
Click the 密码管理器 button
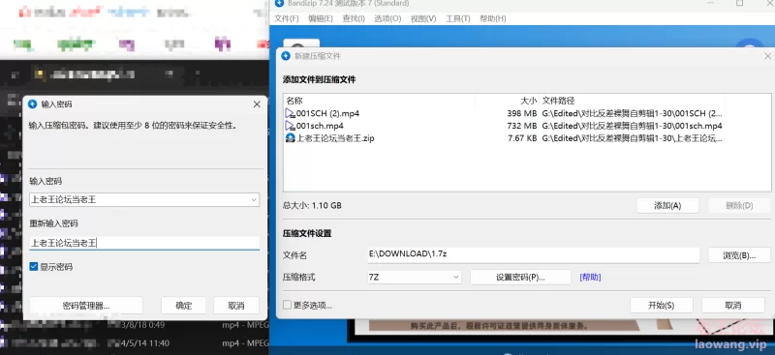coord(86,306)
